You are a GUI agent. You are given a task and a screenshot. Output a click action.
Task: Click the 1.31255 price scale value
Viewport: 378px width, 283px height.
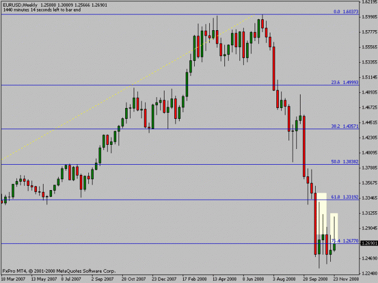pyautogui.click(x=370, y=213)
